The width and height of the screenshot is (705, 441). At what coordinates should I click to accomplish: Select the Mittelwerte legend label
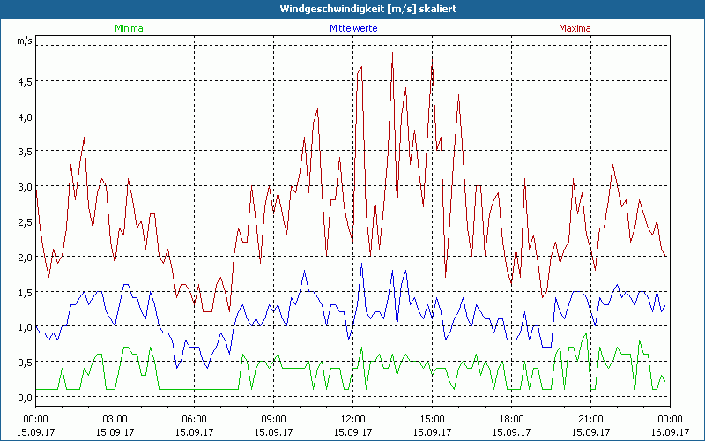(x=352, y=28)
